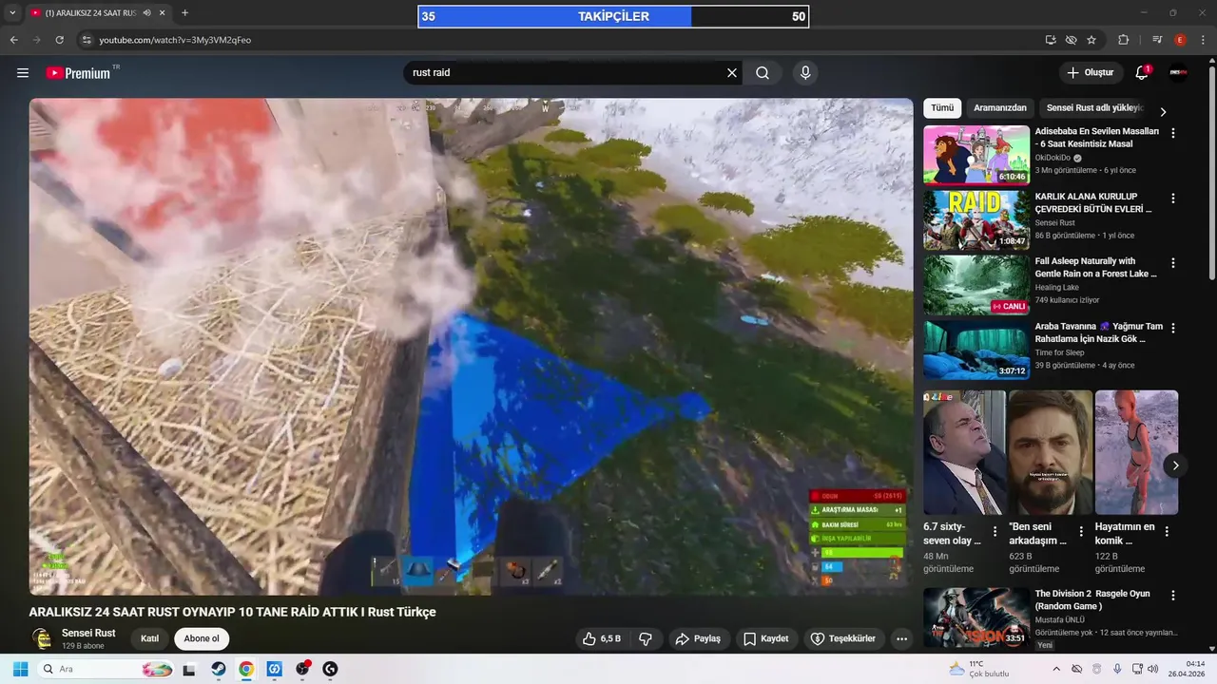View site information icon beside URL
This screenshot has width=1217, height=684.
pos(87,40)
